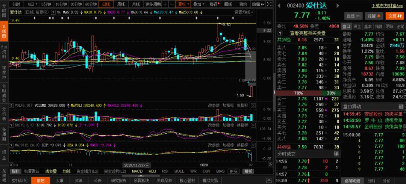Open the 设置均线 dropdown
Screen dimensions: 406x184
point(244,12)
